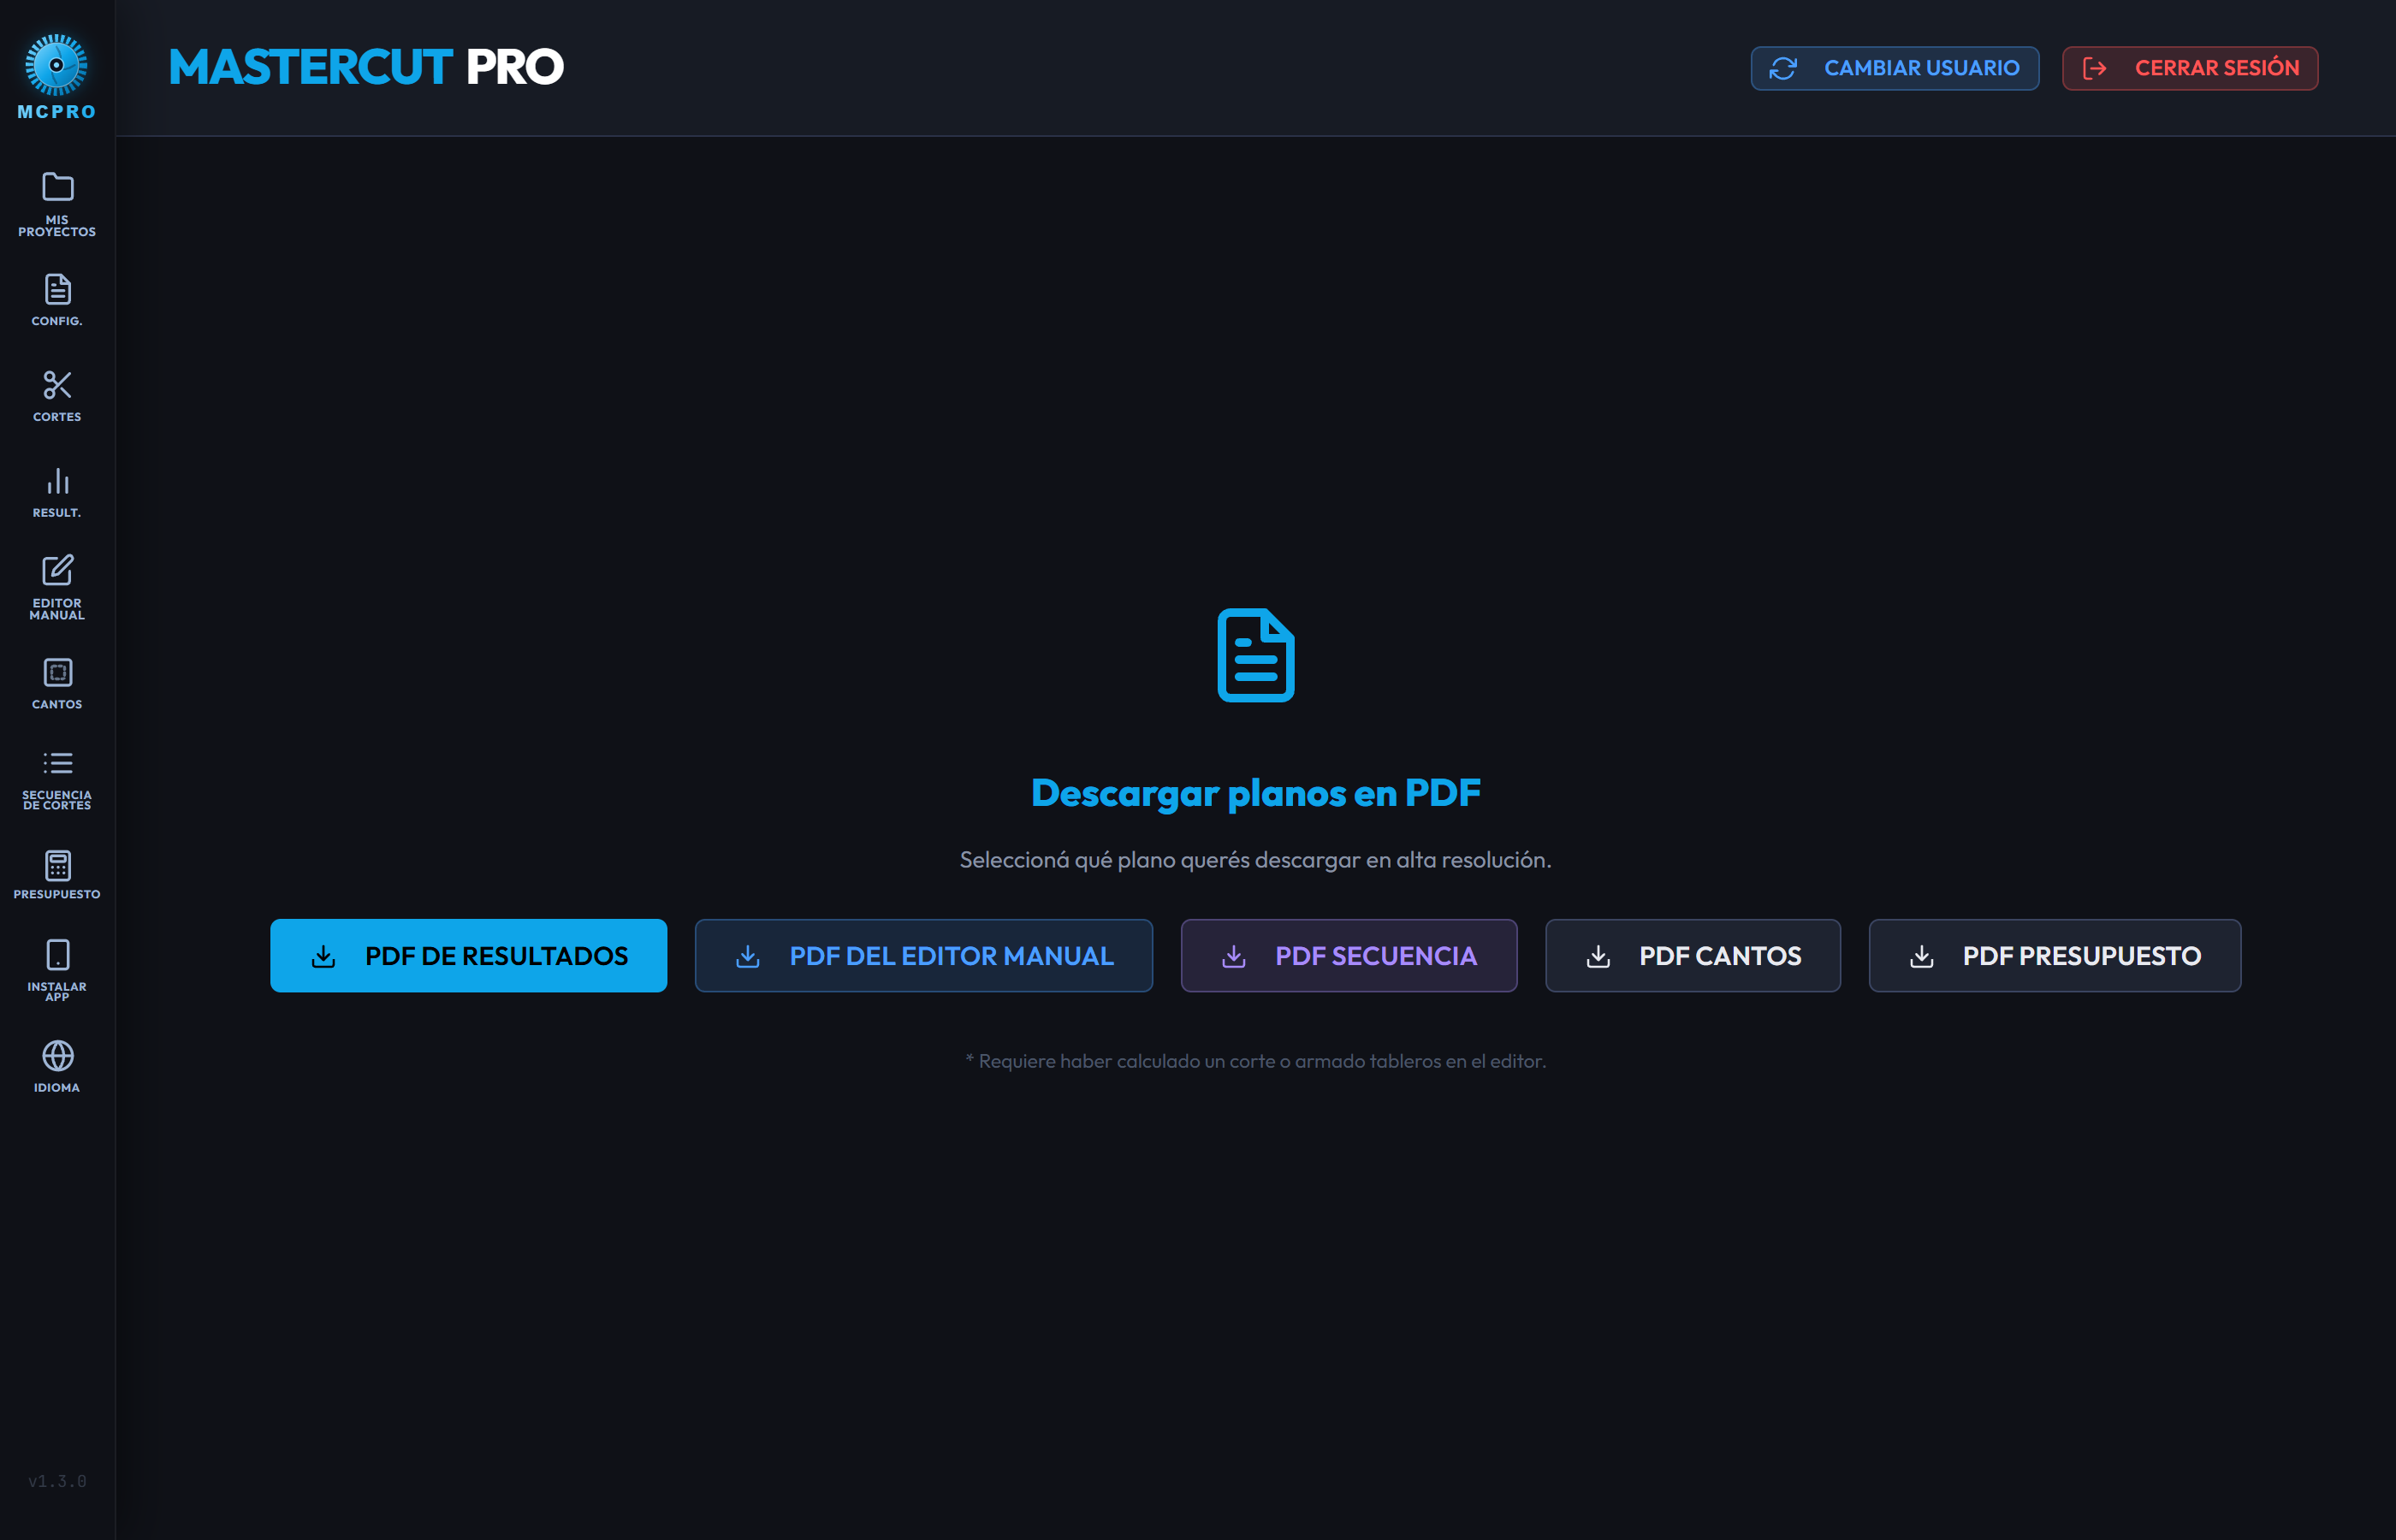Click the Instalar App phone icon
The height and width of the screenshot is (1540, 2396).
pyautogui.click(x=57, y=955)
